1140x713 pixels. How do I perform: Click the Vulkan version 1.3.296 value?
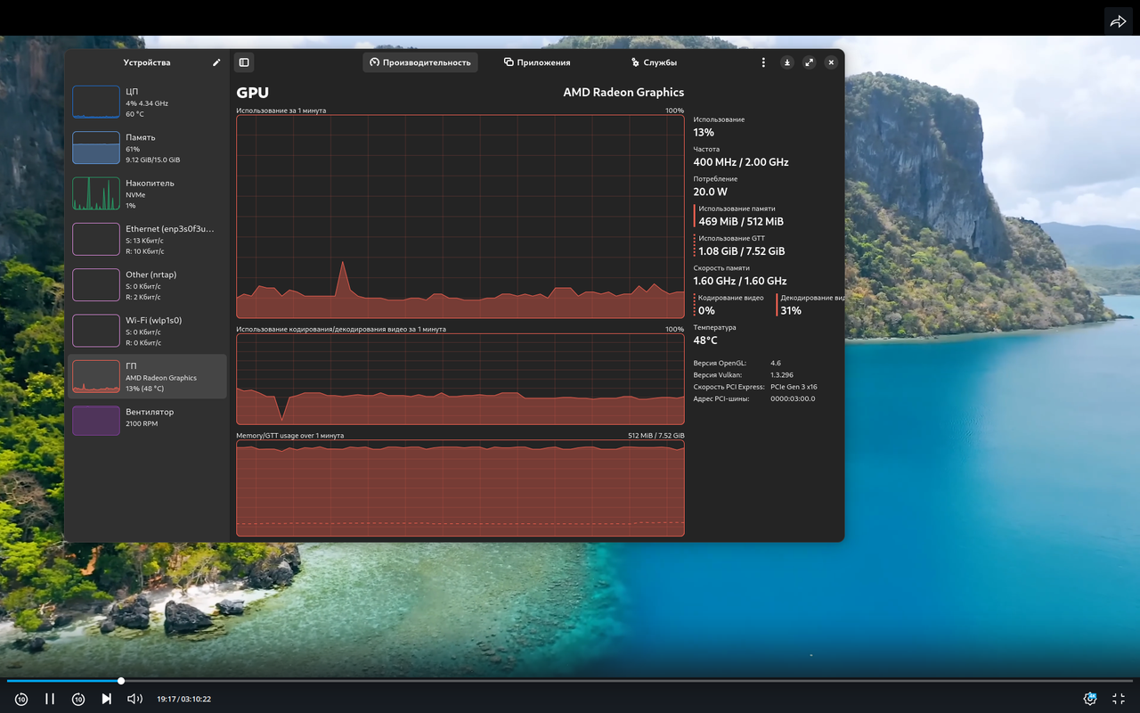click(782, 375)
